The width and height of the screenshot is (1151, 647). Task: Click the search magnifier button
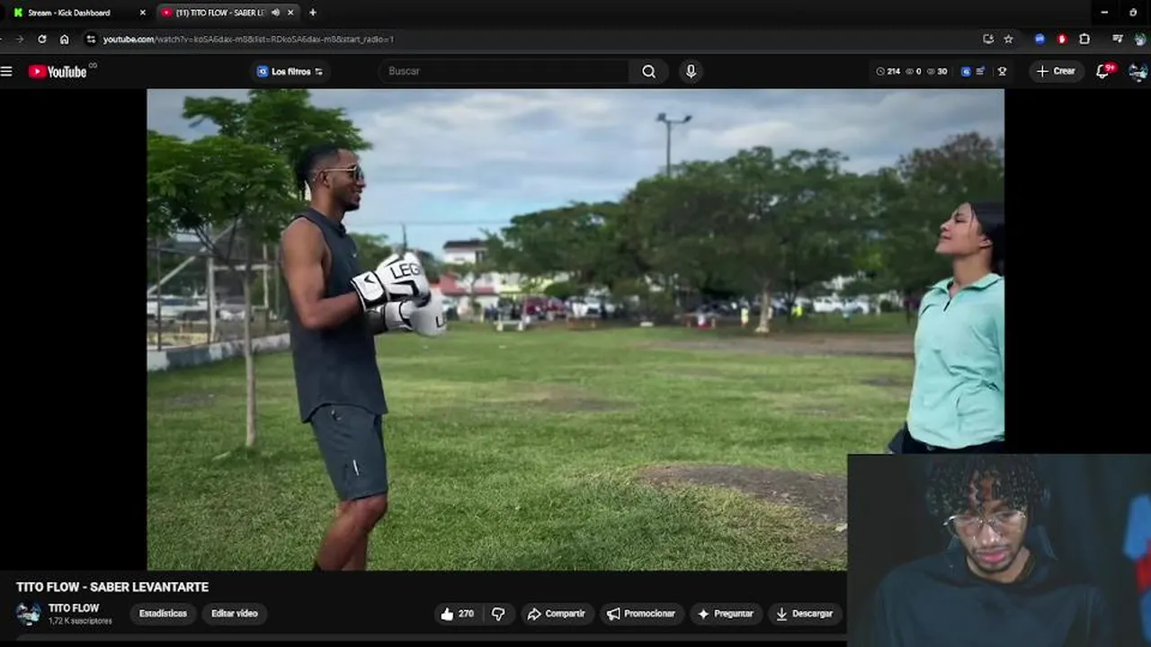pyautogui.click(x=648, y=71)
